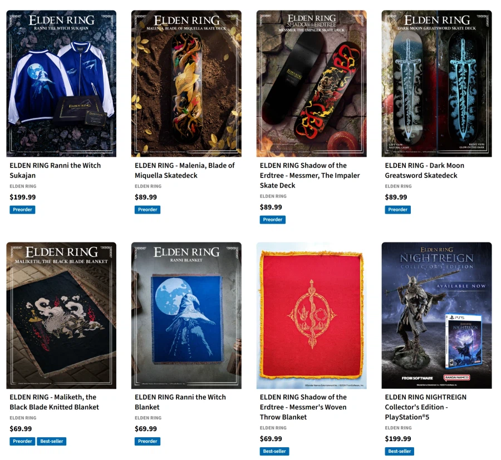This screenshot has width=501, height=460.
Task: Open the Ranni blue blanket product image
Action: click(x=186, y=315)
